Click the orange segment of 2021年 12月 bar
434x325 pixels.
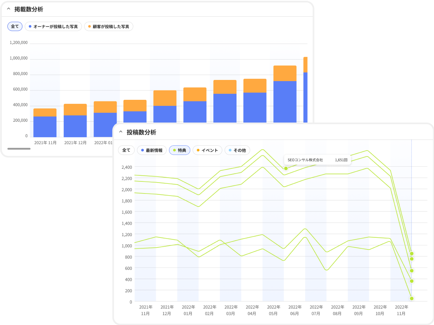[x=75, y=110]
